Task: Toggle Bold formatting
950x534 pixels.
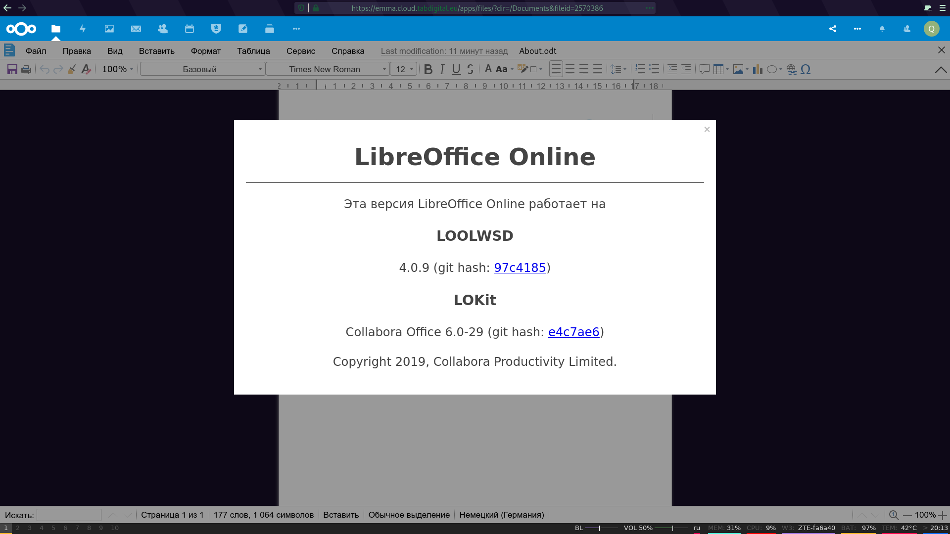Action: (428, 69)
